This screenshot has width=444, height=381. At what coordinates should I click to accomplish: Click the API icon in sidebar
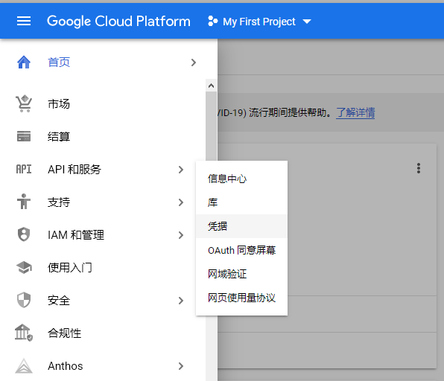pyautogui.click(x=24, y=169)
